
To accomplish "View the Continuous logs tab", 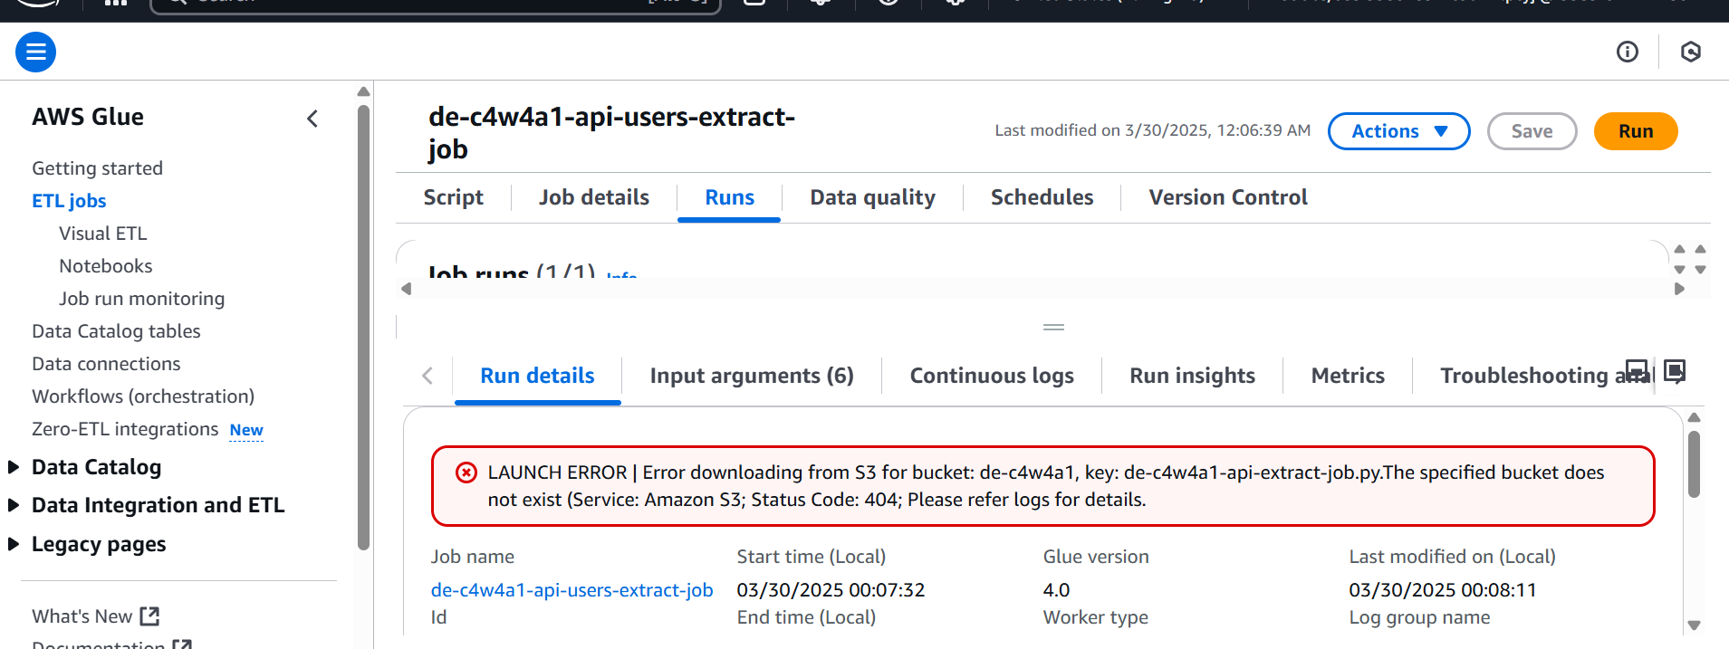I will pos(992,376).
